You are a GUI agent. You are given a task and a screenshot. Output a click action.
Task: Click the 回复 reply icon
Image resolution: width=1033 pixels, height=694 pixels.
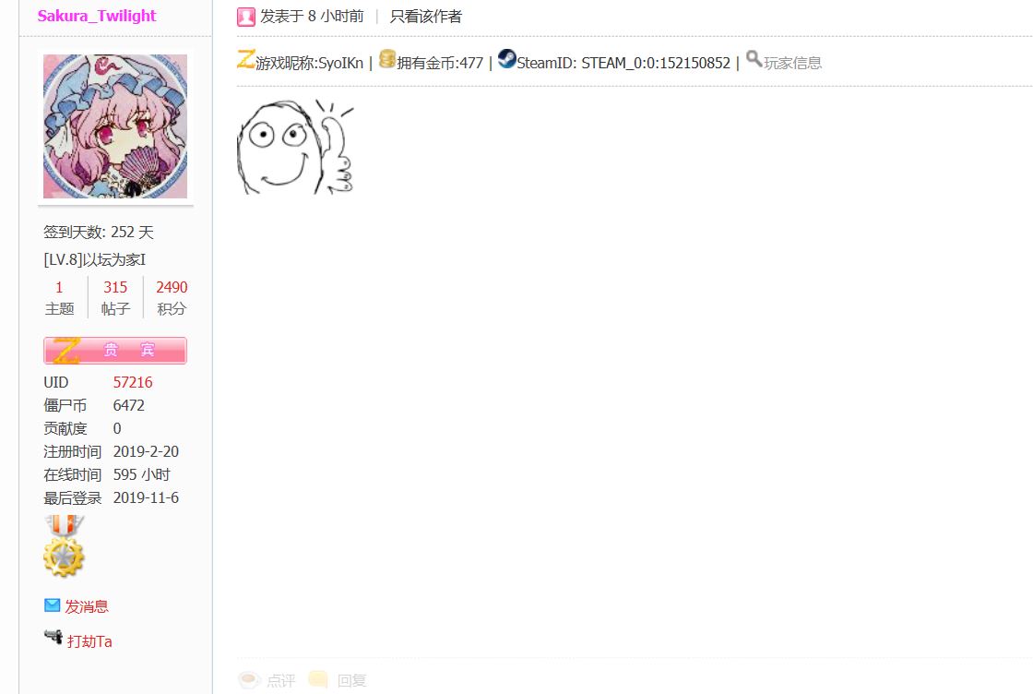pyautogui.click(x=318, y=679)
